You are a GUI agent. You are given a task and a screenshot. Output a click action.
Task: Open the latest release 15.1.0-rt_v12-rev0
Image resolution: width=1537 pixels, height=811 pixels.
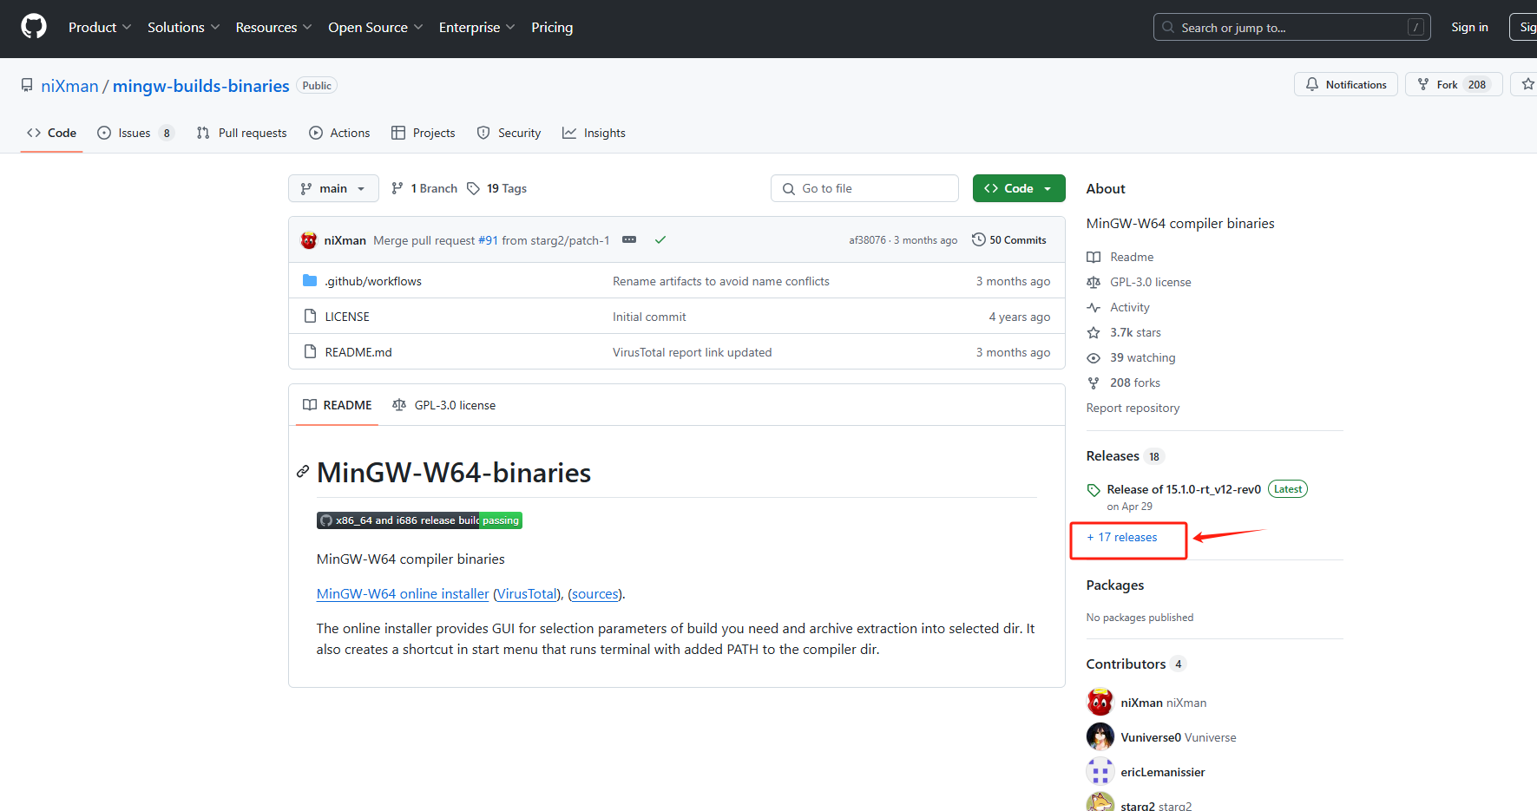tap(1184, 489)
